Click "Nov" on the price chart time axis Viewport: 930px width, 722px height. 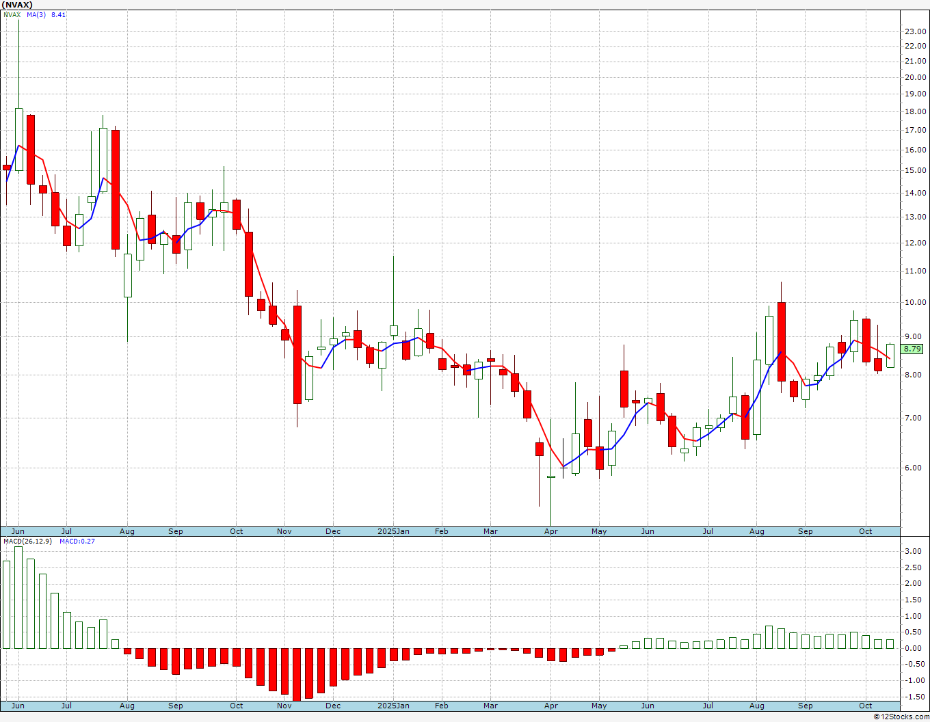[x=284, y=531]
